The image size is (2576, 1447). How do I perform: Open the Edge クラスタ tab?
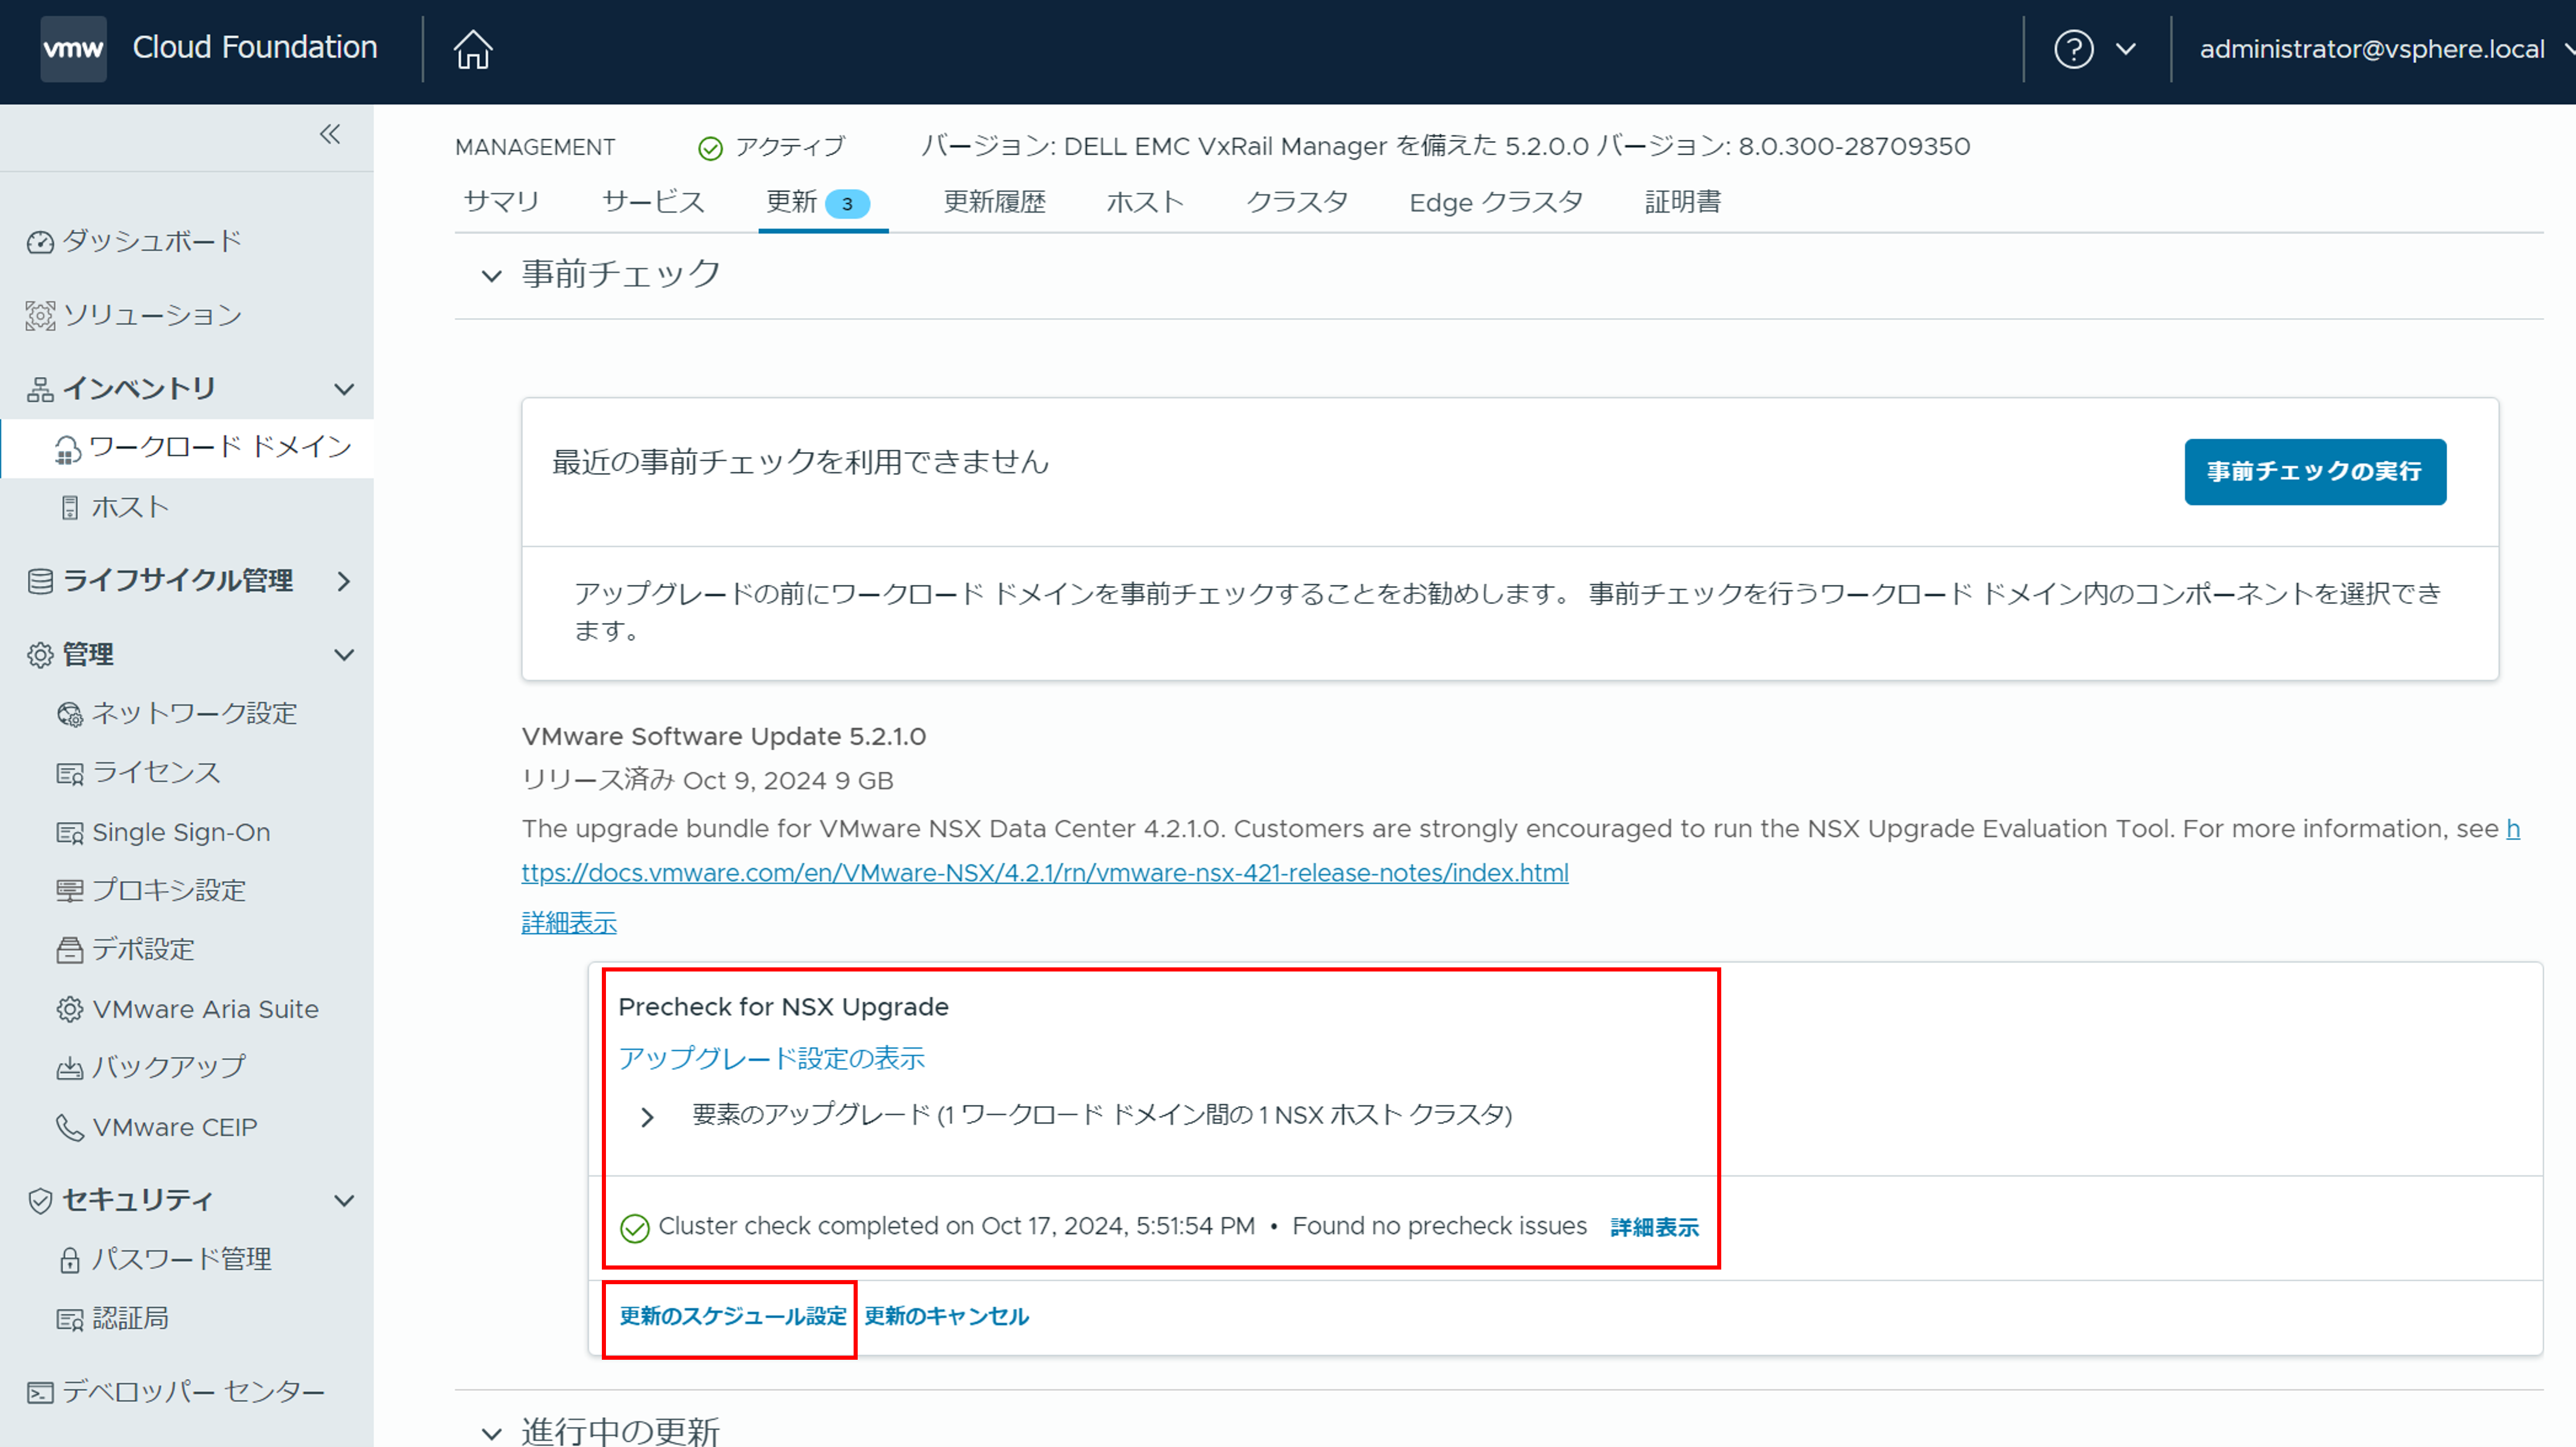point(1496,202)
